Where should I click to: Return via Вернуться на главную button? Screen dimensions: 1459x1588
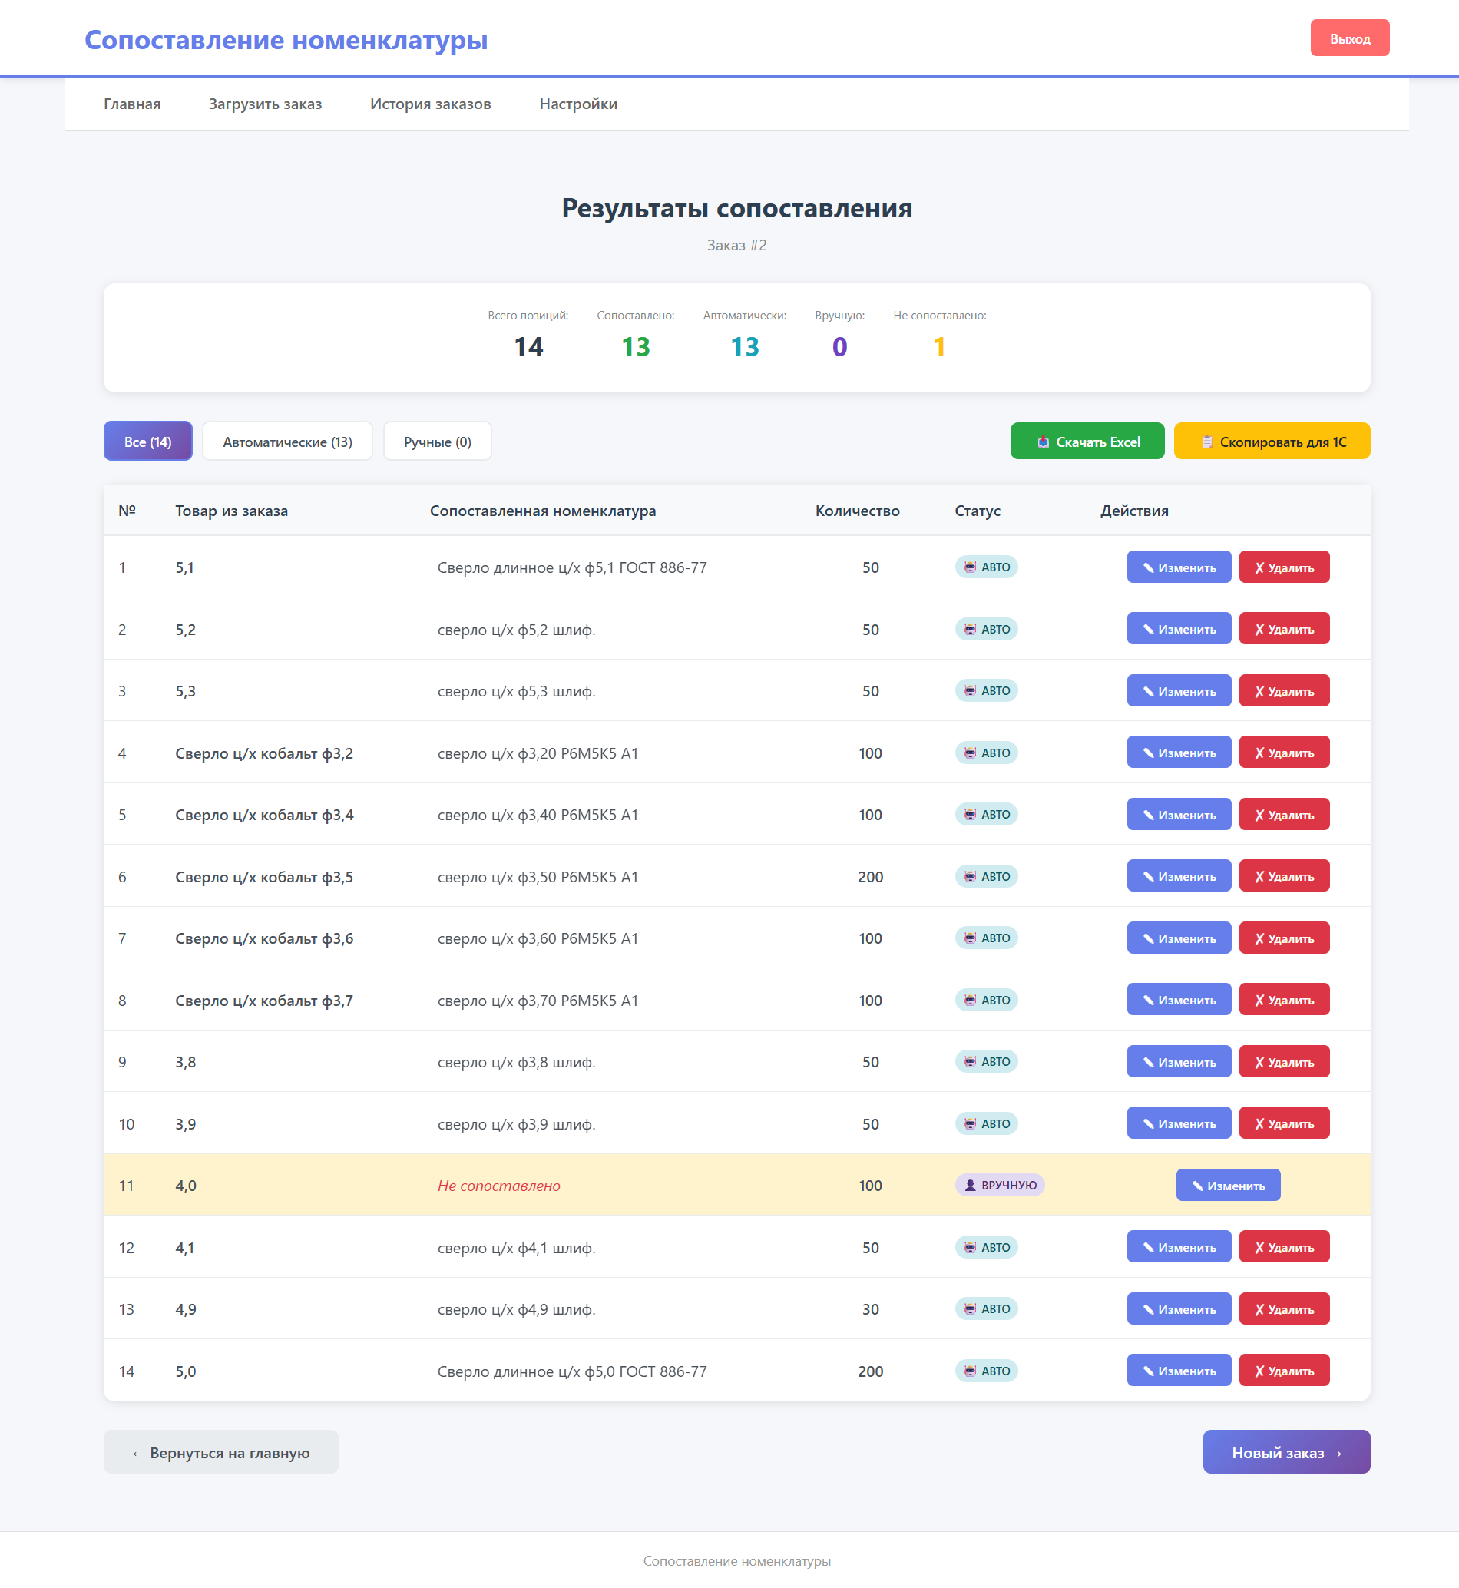[x=221, y=1452]
